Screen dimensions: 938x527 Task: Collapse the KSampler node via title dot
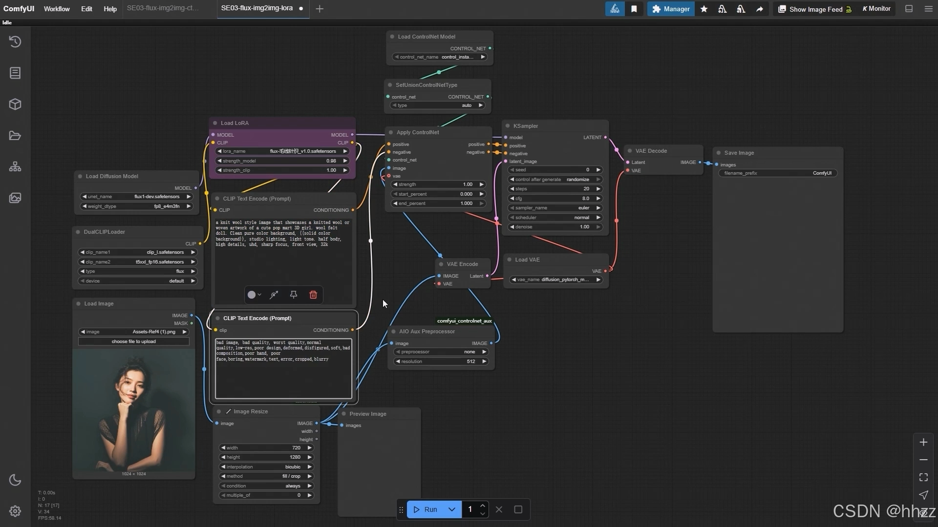pyautogui.click(x=508, y=126)
